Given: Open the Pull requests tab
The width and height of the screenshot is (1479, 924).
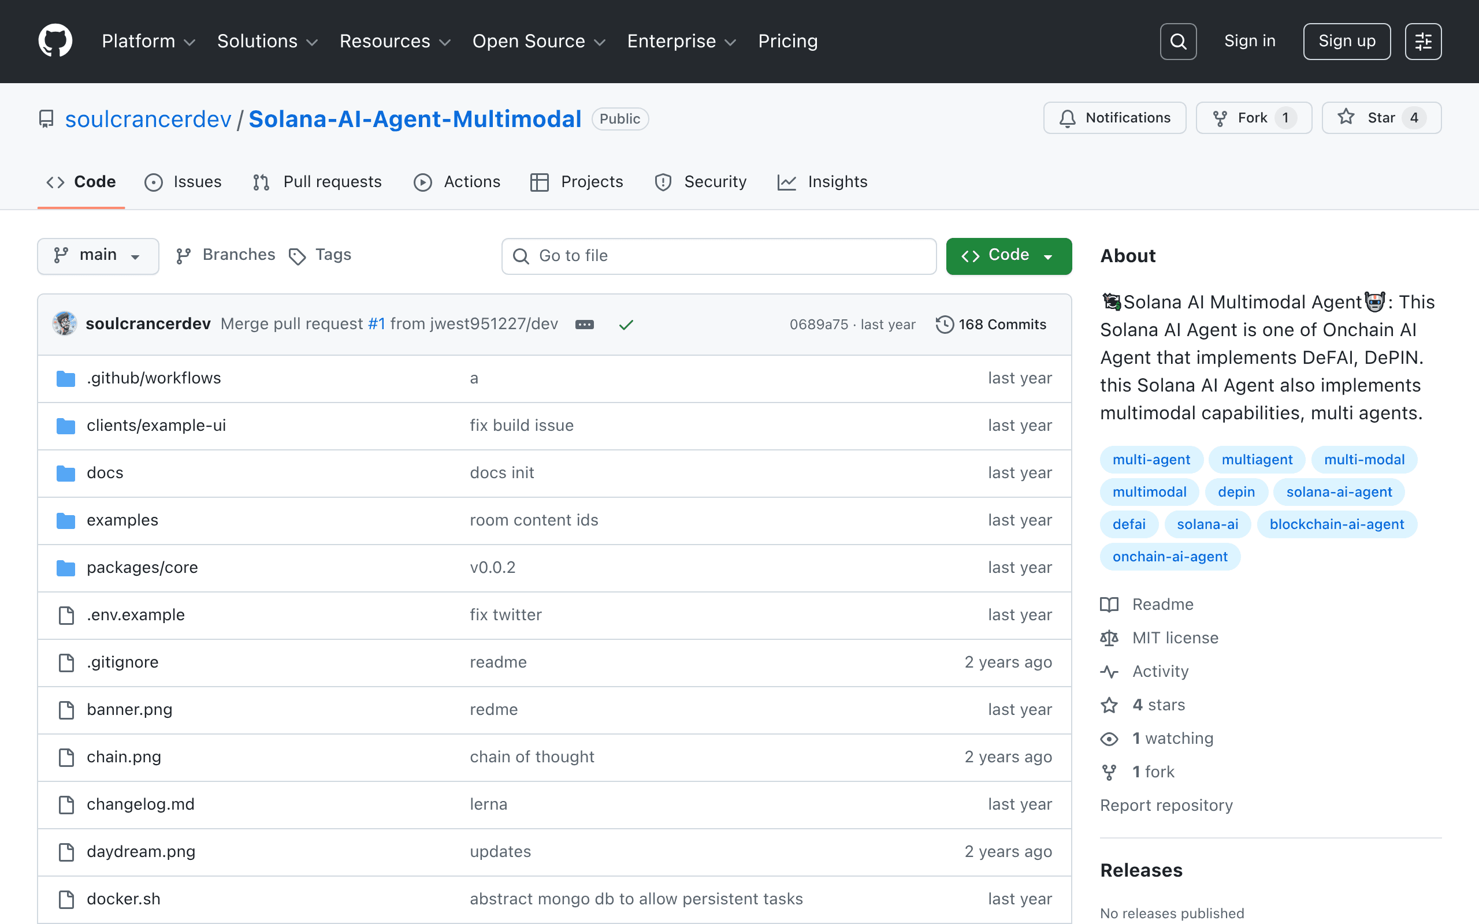Looking at the screenshot, I should [317, 182].
